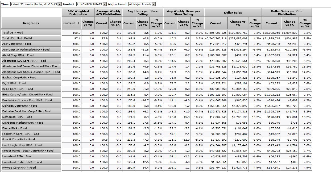Open the Time period dropdown
331x172 pixels.
59,4
